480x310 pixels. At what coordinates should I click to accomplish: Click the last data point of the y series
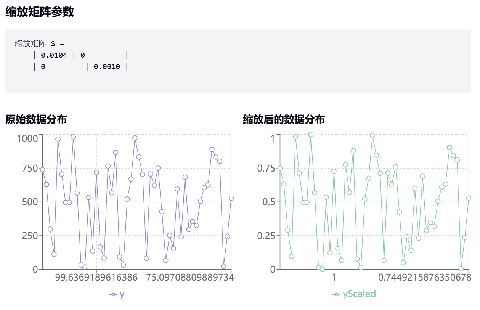pyautogui.click(x=231, y=198)
